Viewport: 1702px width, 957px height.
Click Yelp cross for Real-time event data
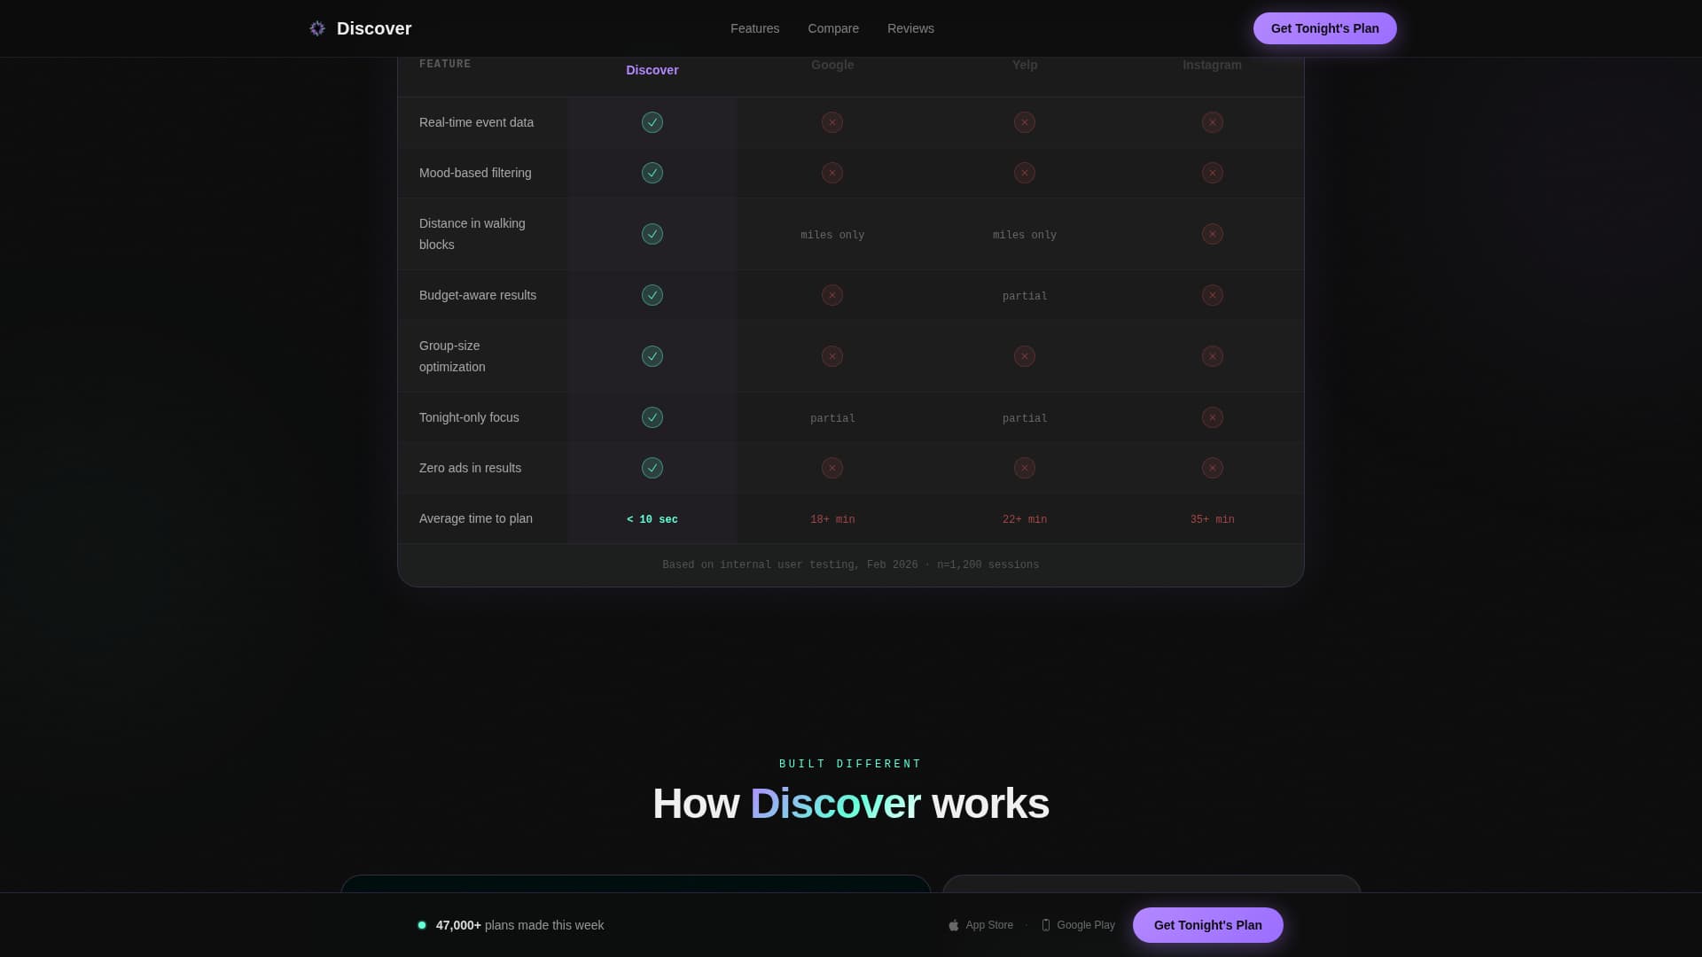[x=1025, y=122]
